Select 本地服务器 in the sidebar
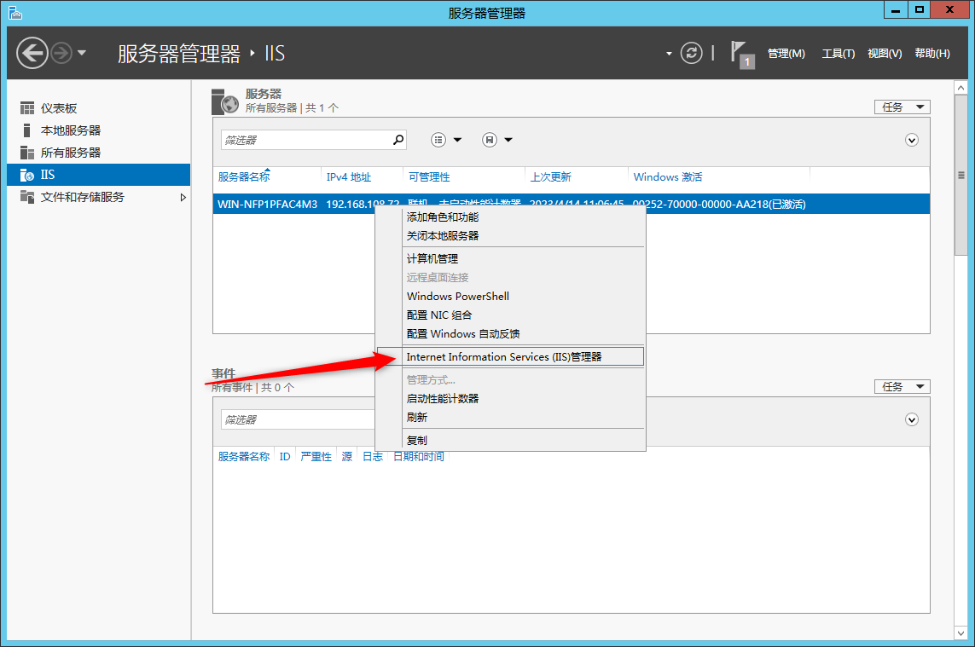975x647 pixels. [x=98, y=130]
